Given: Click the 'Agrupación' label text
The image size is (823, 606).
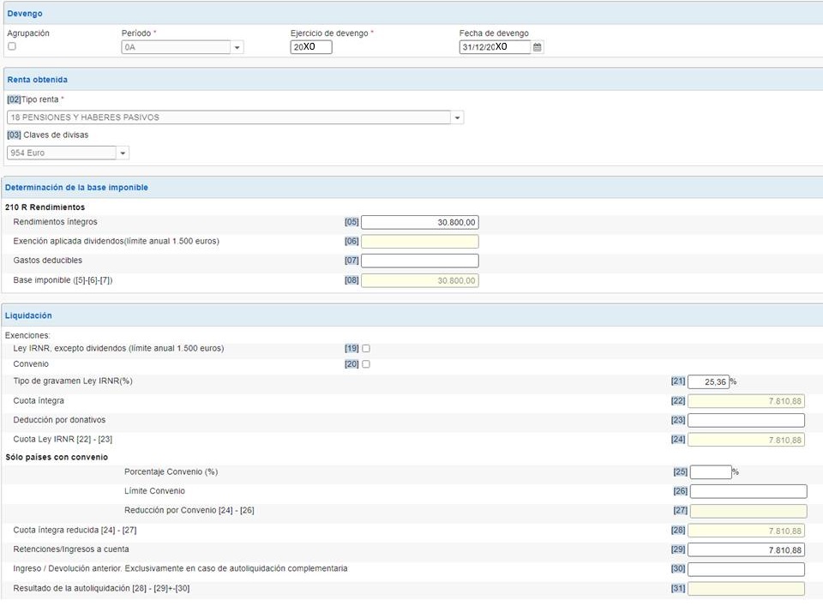Looking at the screenshot, I should click(x=28, y=33).
